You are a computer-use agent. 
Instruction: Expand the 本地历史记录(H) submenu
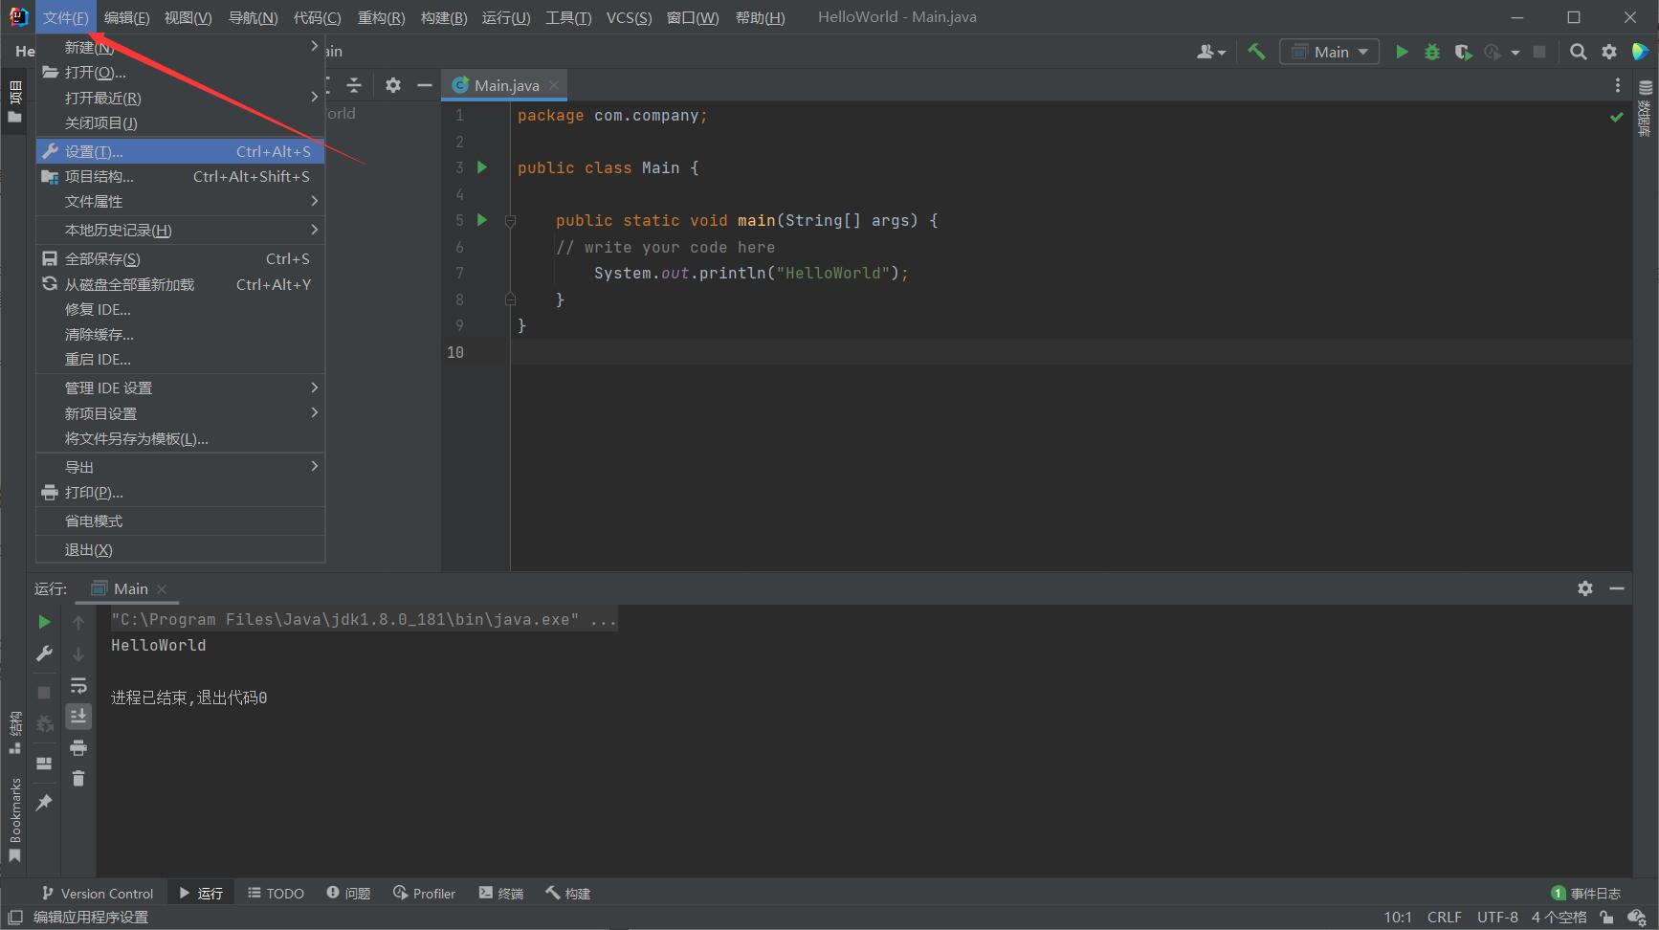(x=181, y=230)
